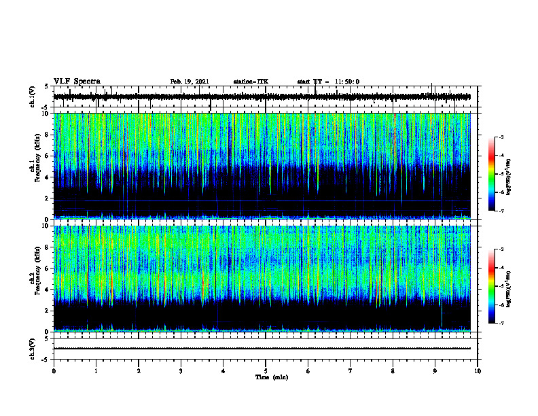Click the "8" tick on ch.2 frequency axis
Viewport: 538px width, 416px height.
tap(48, 247)
